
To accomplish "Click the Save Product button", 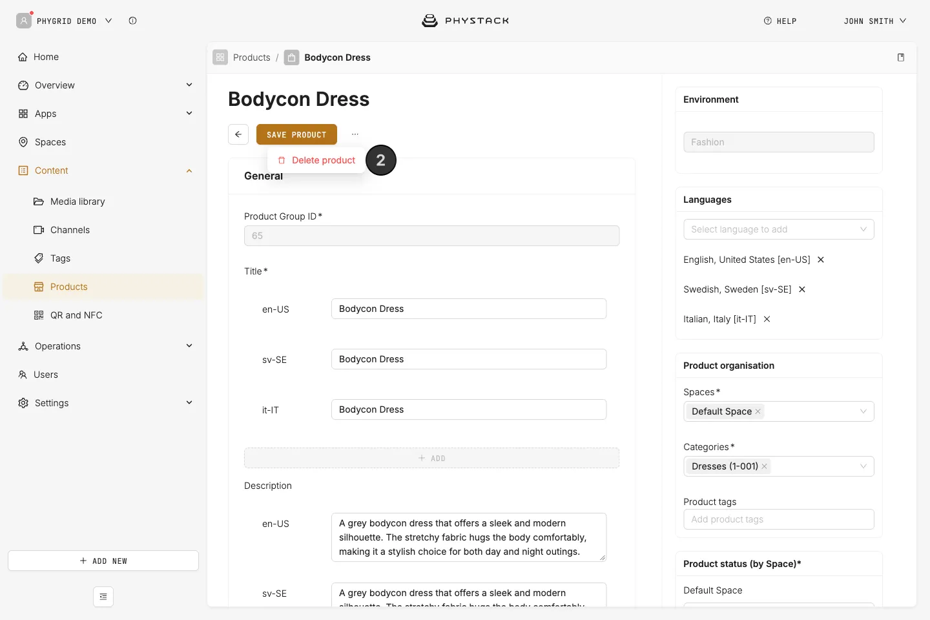I will click(x=296, y=134).
